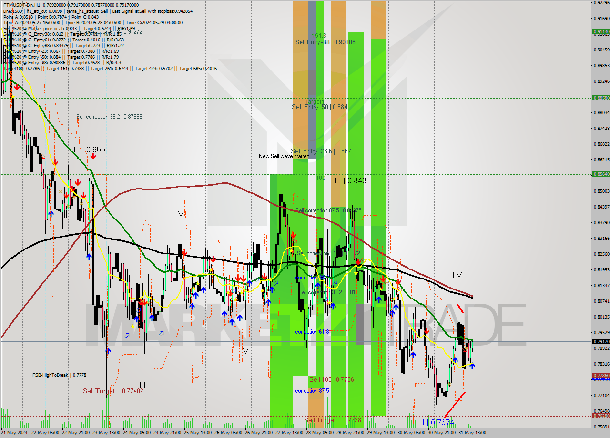Viewport: 610px width, 438px height.
Task: Click the 'Sell Target1 | 0.77402' label
Action: click(x=113, y=391)
